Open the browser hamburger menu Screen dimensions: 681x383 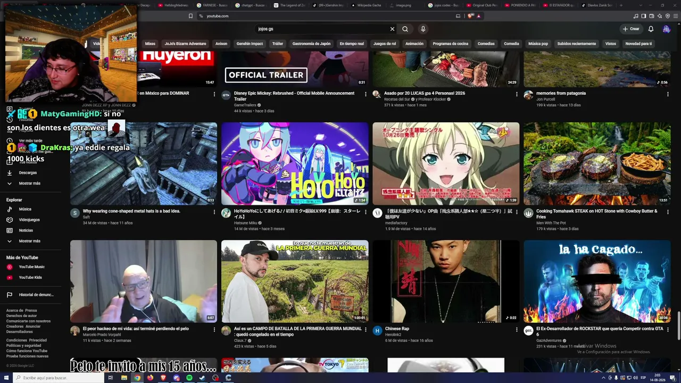pyautogui.click(x=676, y=16)
